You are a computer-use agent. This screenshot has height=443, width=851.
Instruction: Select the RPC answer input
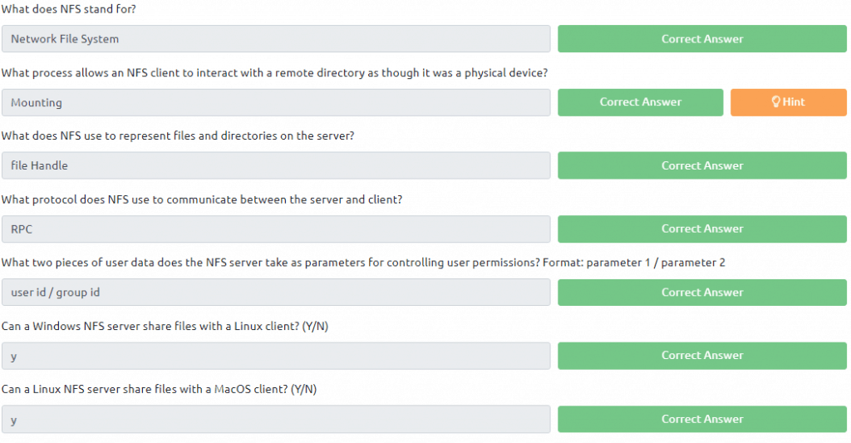(276, 229)
